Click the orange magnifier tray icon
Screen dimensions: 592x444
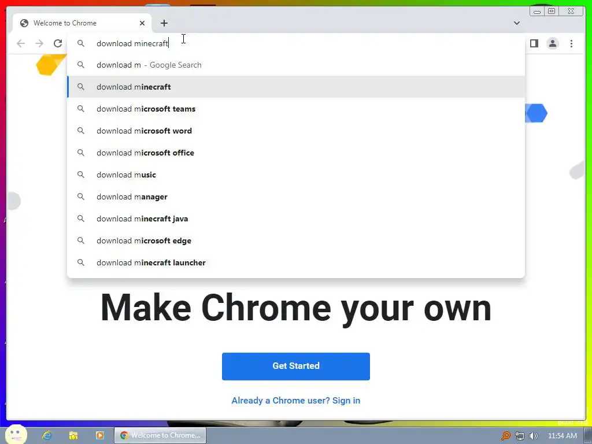pyautogui.click(x=505, y=436)
